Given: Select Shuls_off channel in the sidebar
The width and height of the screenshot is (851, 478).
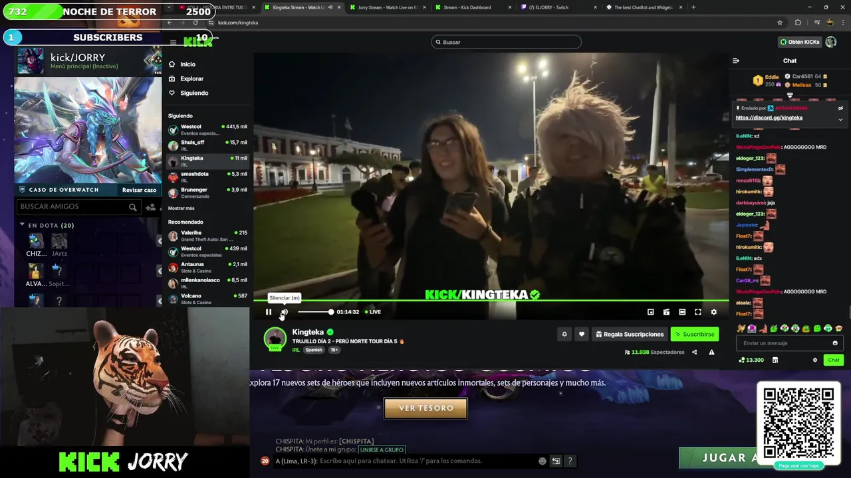Looking at the screenshot, I should (x=207, y=145).
